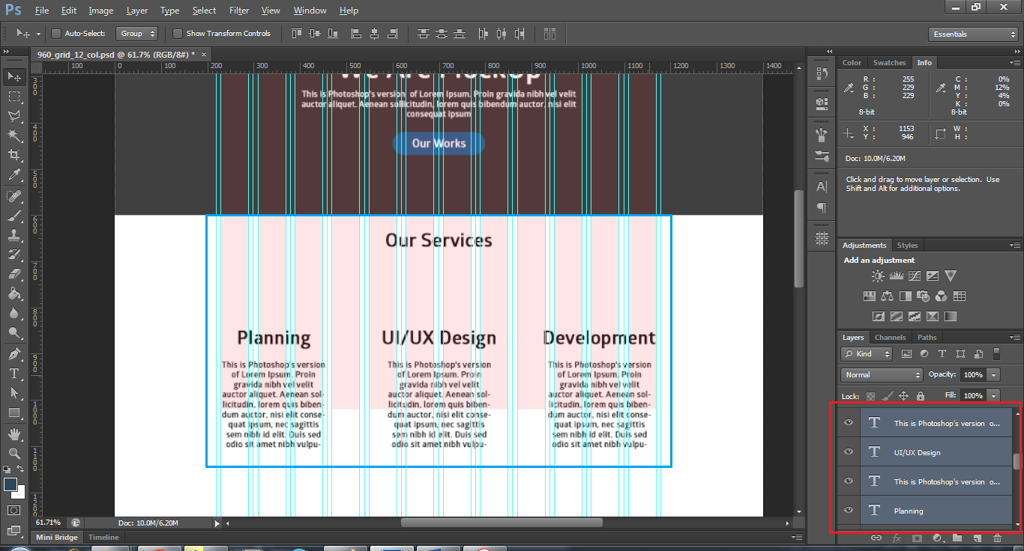Image resolution: width=1024 pixels, height=551 pixels.
Task: Select the Horizontal Type tool
Action: pyautogui.click(x=15, y=373)
